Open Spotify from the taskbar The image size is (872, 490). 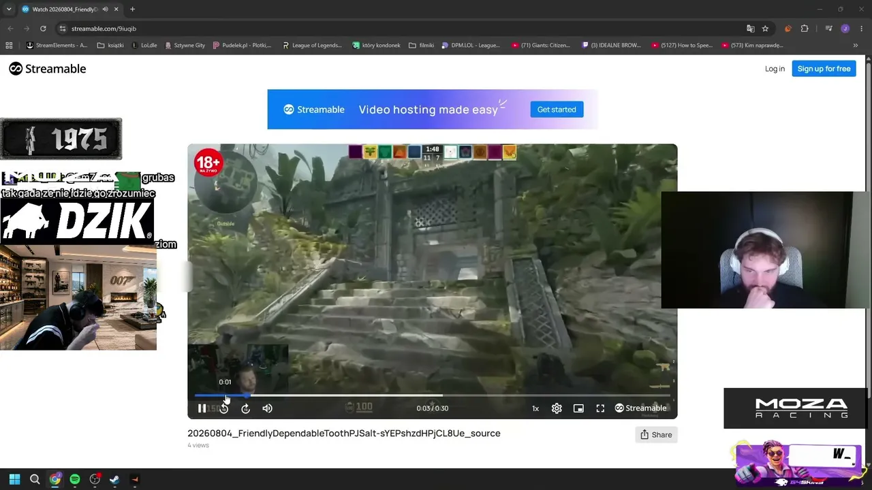[75, 480]
